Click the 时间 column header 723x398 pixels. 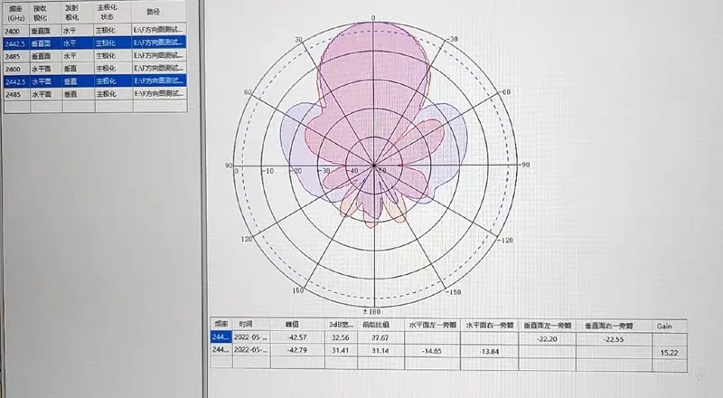coord(246,324)
